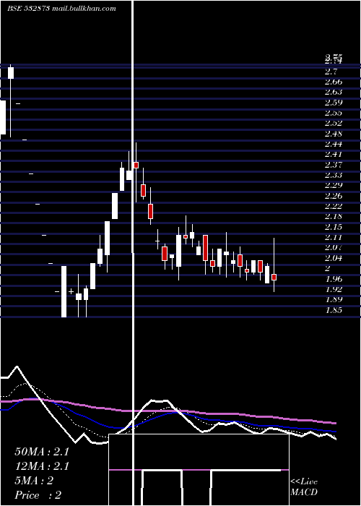This screenshot has width=361, height=506.
Task: Pick the 2.52 price axis value
Action: tap(334, 123)
